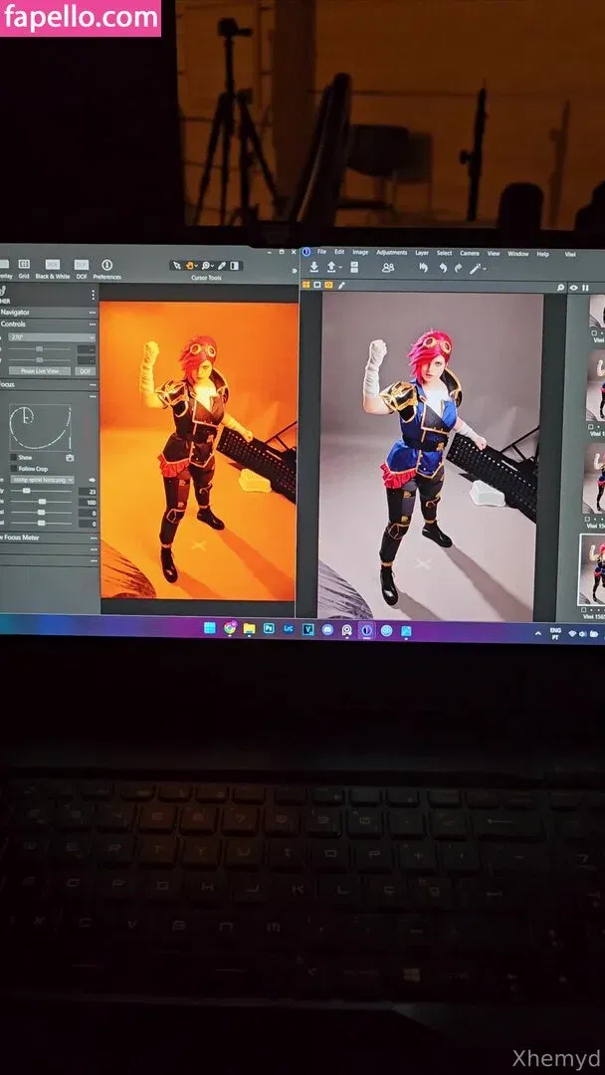Open Preferences in the live view toolbar
The height and width of the screenshot is (1075, 605).
pos(106,267)
